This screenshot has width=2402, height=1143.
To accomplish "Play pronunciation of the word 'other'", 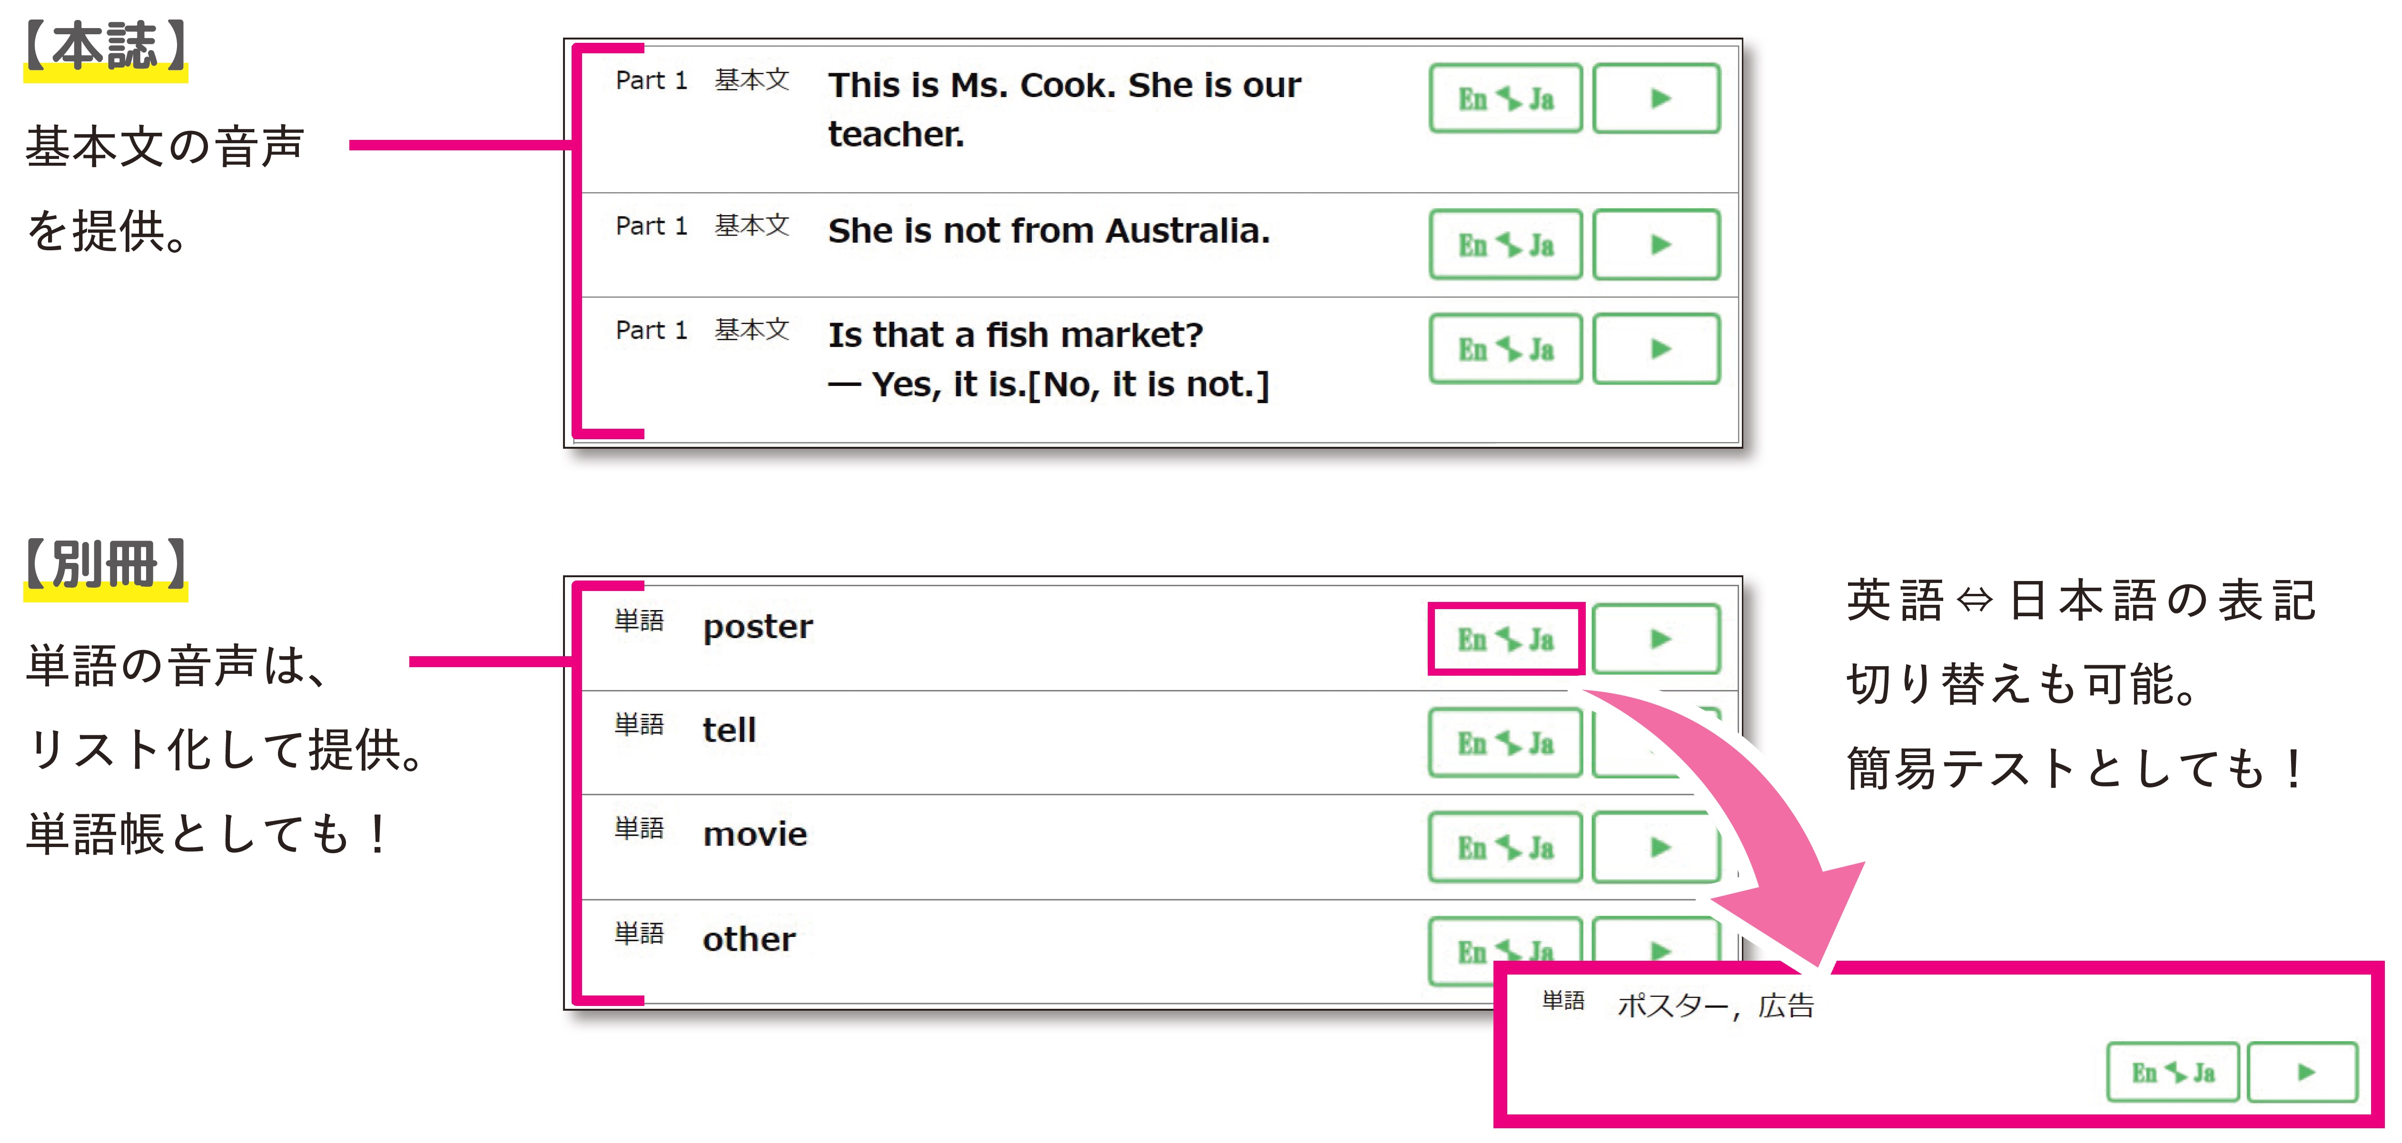I will (x=1656, y=942).
